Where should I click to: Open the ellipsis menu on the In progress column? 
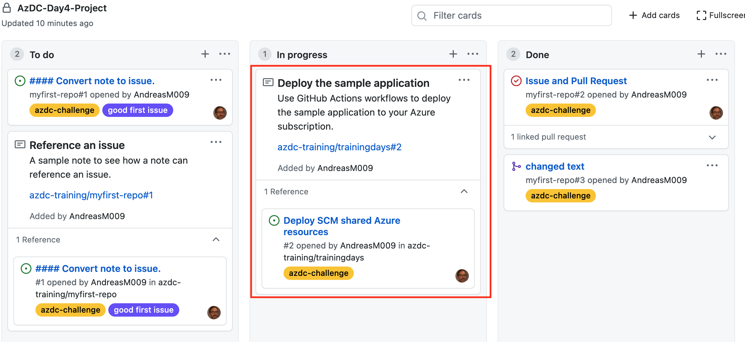pos(472,53)
